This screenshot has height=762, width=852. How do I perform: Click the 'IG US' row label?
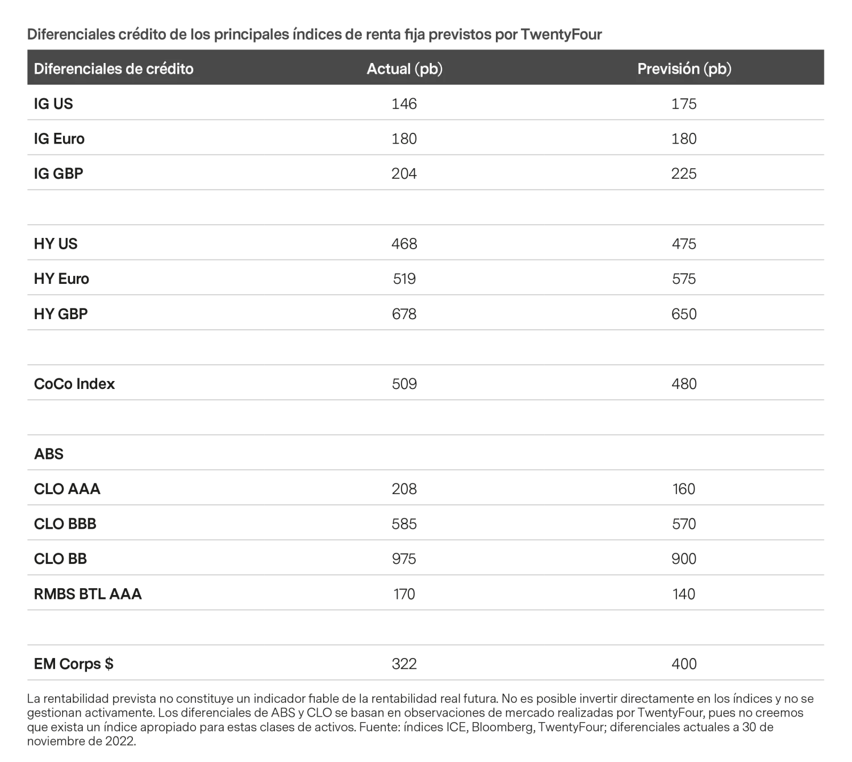pyautogui.click(x=53, y=104)
